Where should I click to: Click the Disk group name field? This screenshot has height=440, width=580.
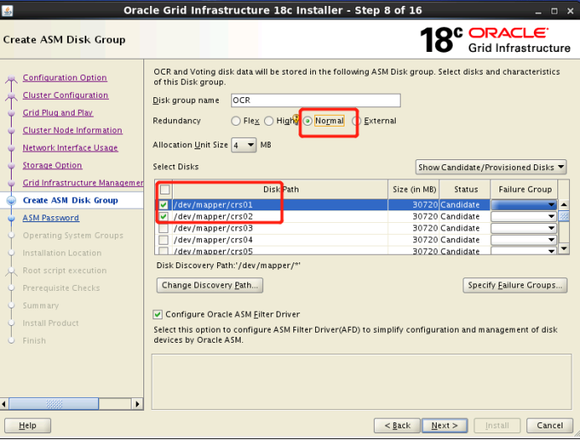(x=315, y=101)
